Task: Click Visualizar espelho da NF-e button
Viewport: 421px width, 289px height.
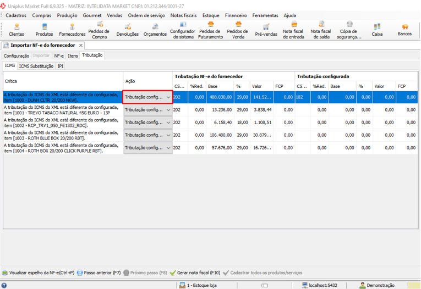Action: tap(39, 273)
